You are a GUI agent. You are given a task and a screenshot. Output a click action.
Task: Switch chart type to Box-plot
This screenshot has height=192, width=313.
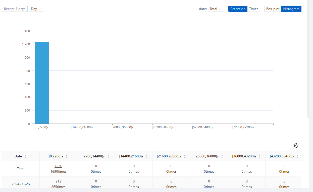[x=273, y=9]
